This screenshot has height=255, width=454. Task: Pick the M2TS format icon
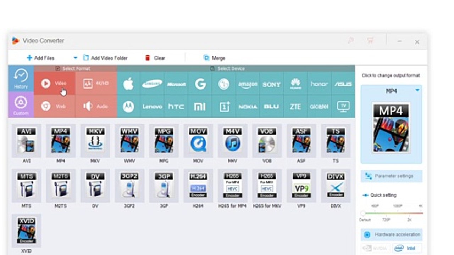click(x=61, y=185)
